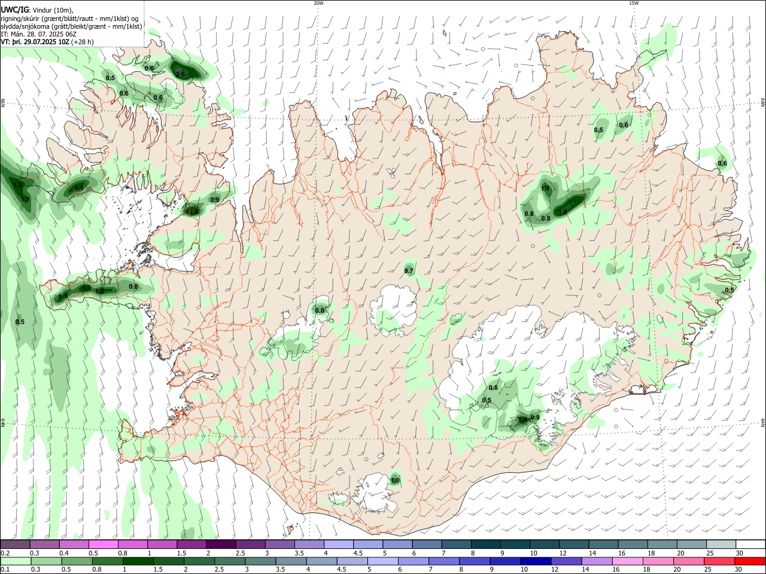This screenshot has width=766, height=574.
Task: Click lavender swatch between 4 and 4.5, upper scale
Action: [x=338, y=545]
